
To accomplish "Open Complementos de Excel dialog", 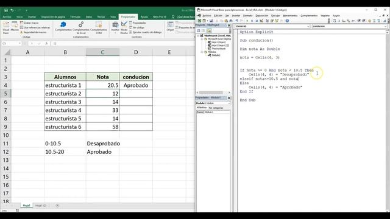I will coord(81,27).
